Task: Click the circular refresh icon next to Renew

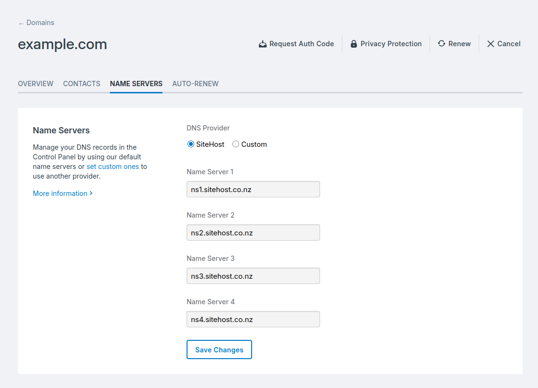Action: click(x=441, y=43)
